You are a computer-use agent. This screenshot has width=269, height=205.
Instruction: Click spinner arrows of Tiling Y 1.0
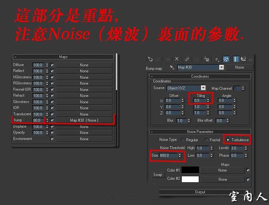pyautogui.click(x=208, y=107)
